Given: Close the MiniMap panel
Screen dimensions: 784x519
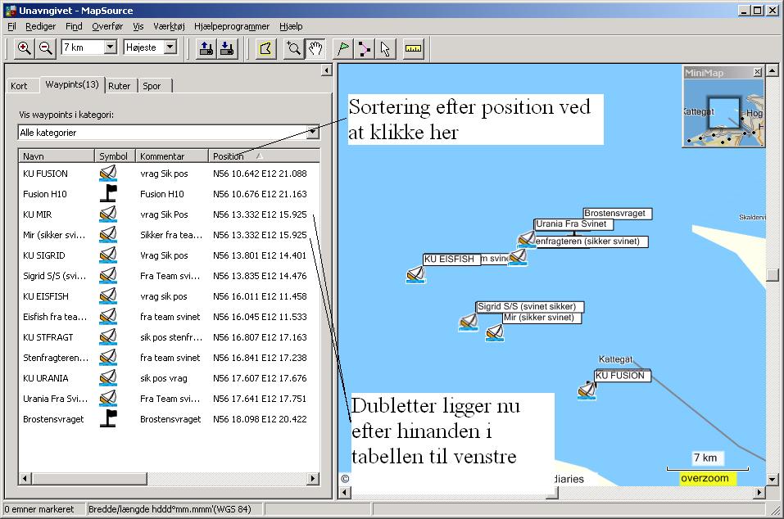Looking at the screenshot, I should (x=758, y=72).
